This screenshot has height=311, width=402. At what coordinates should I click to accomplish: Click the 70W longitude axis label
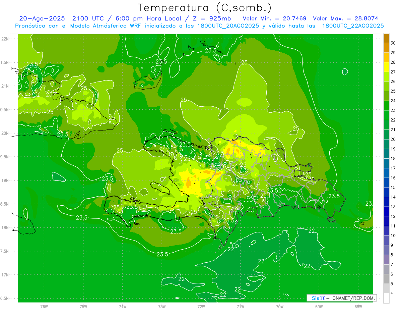coord(279,306)
